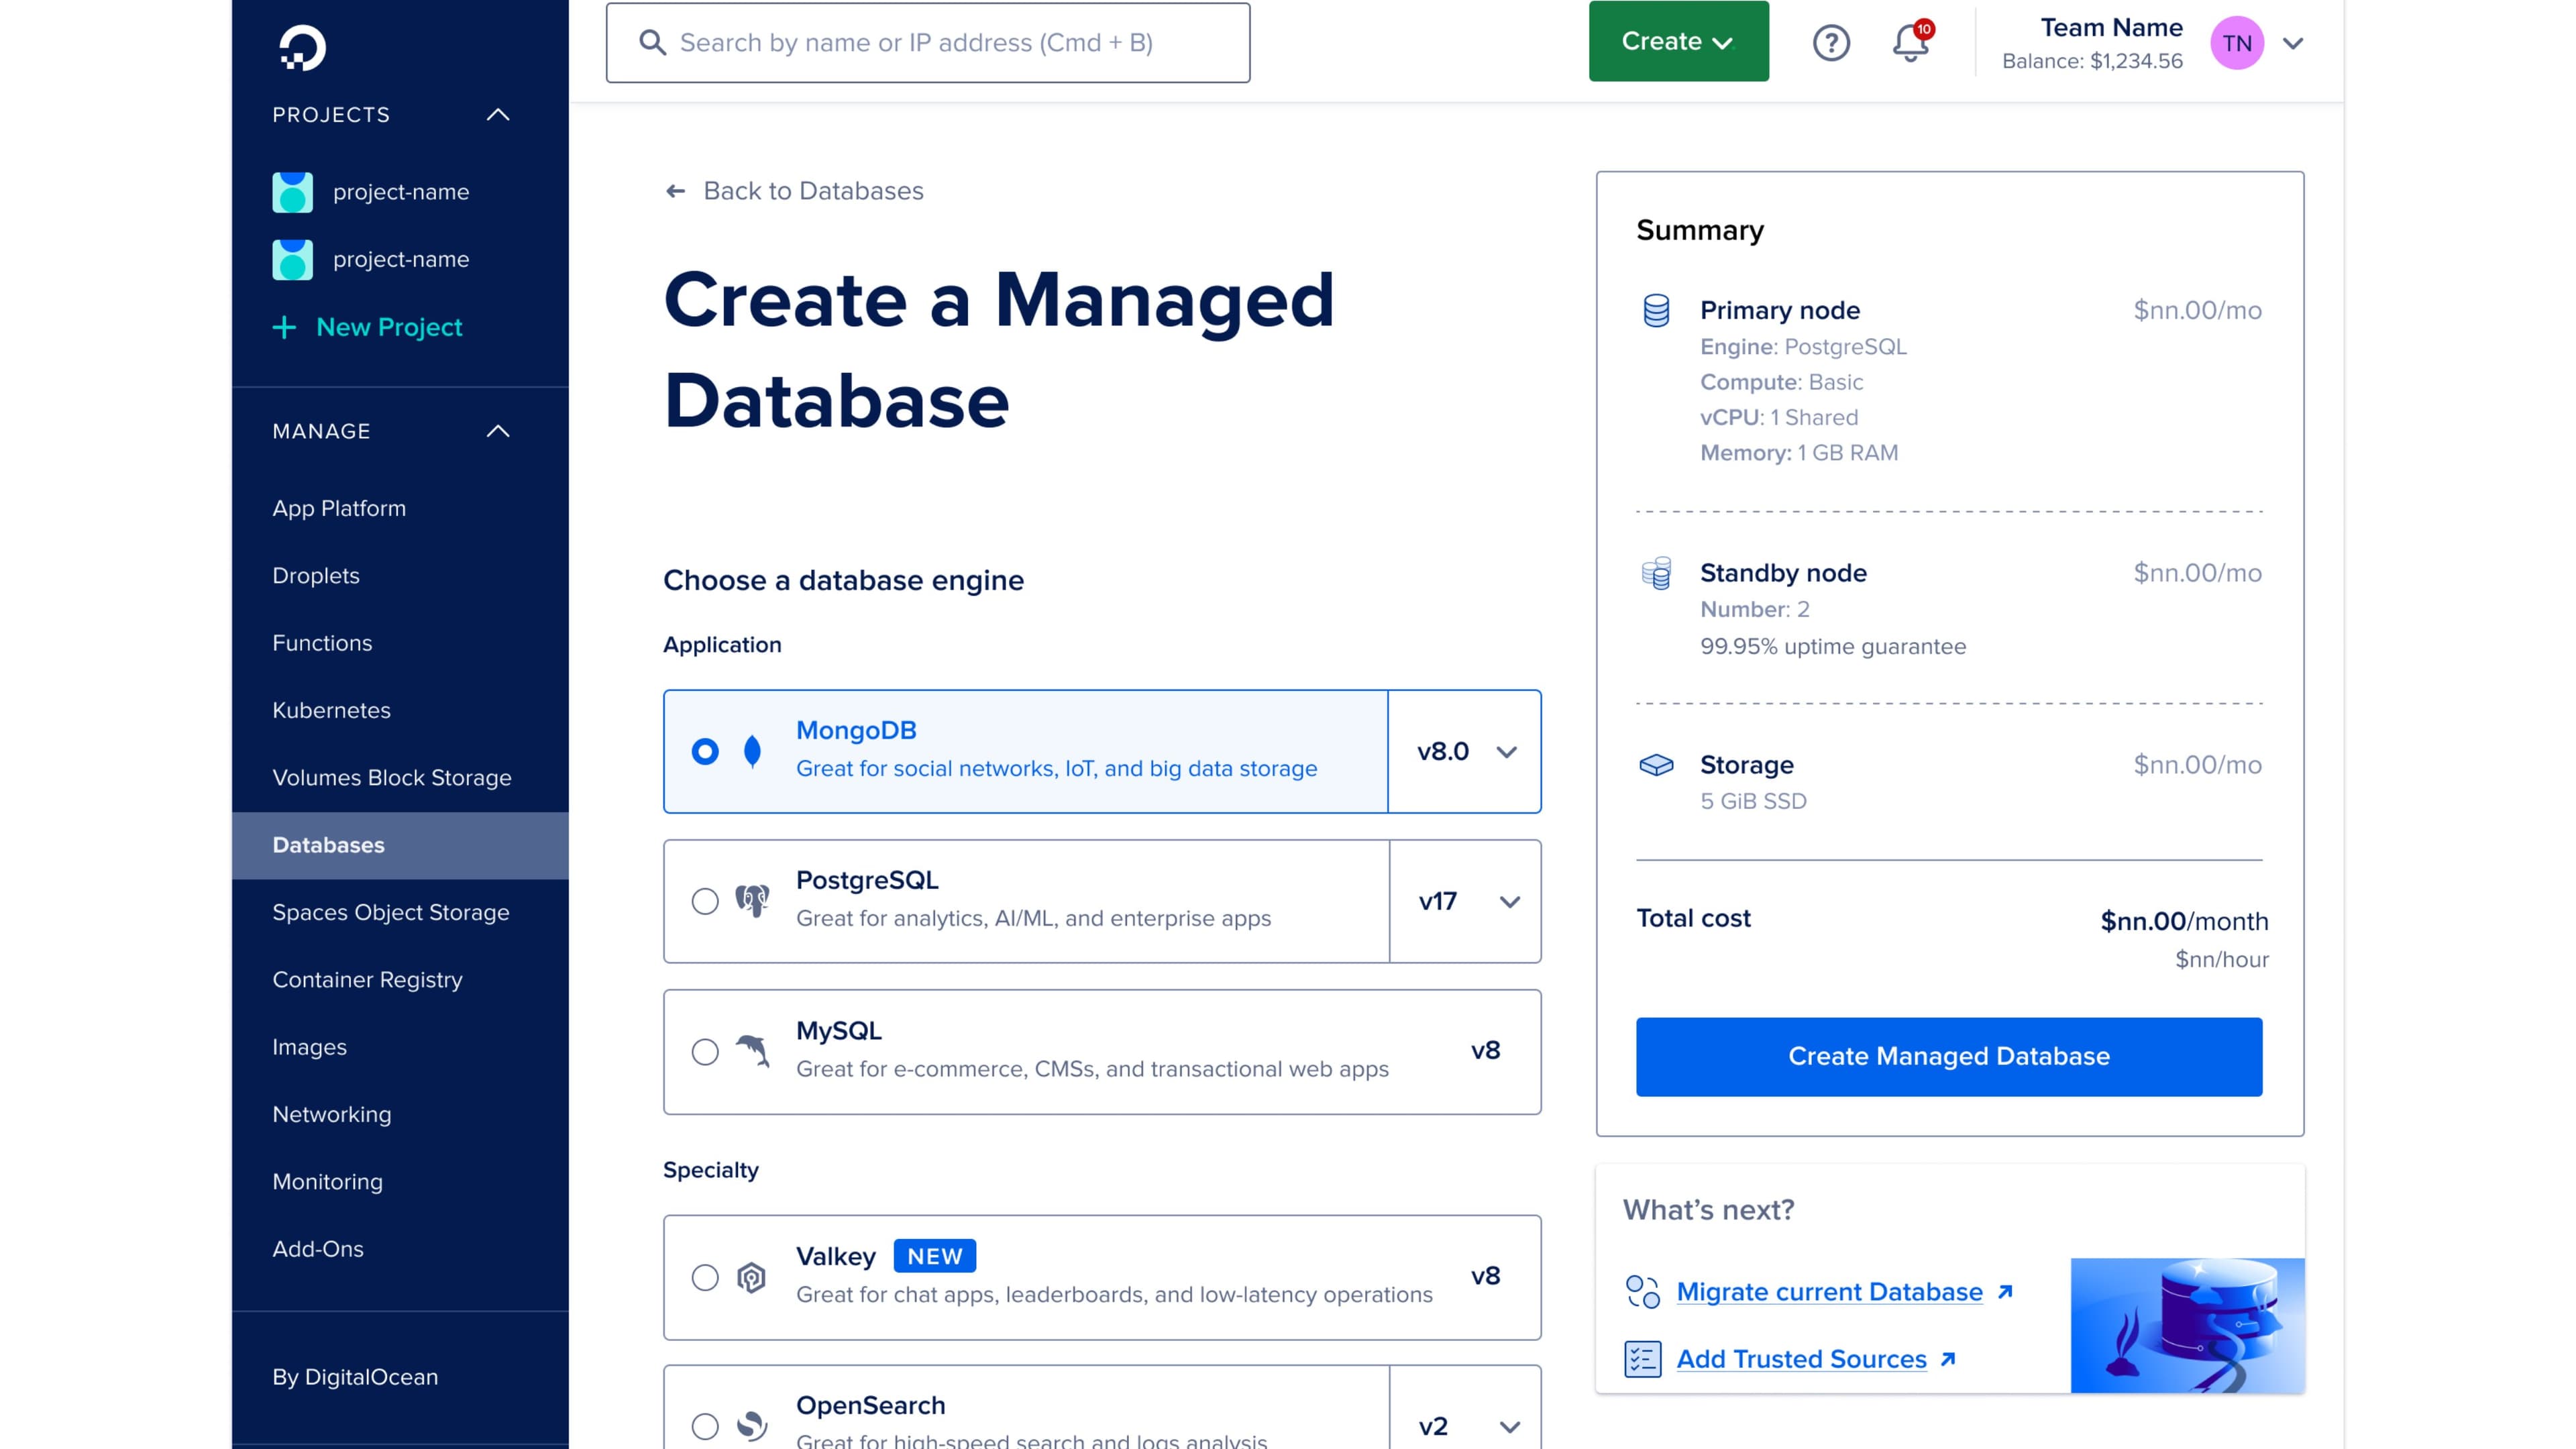Click the MySQL dolphin icon

coord(753,1051)
